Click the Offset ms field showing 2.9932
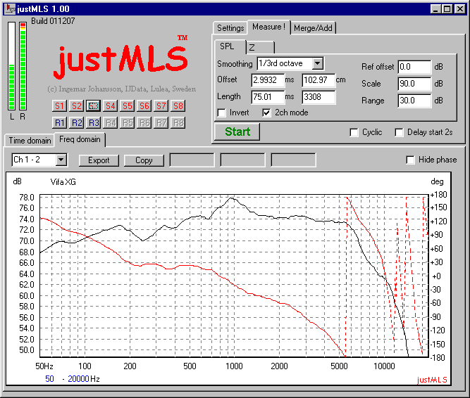This screenshot has height=398, width=470. (x=268, y=80)
